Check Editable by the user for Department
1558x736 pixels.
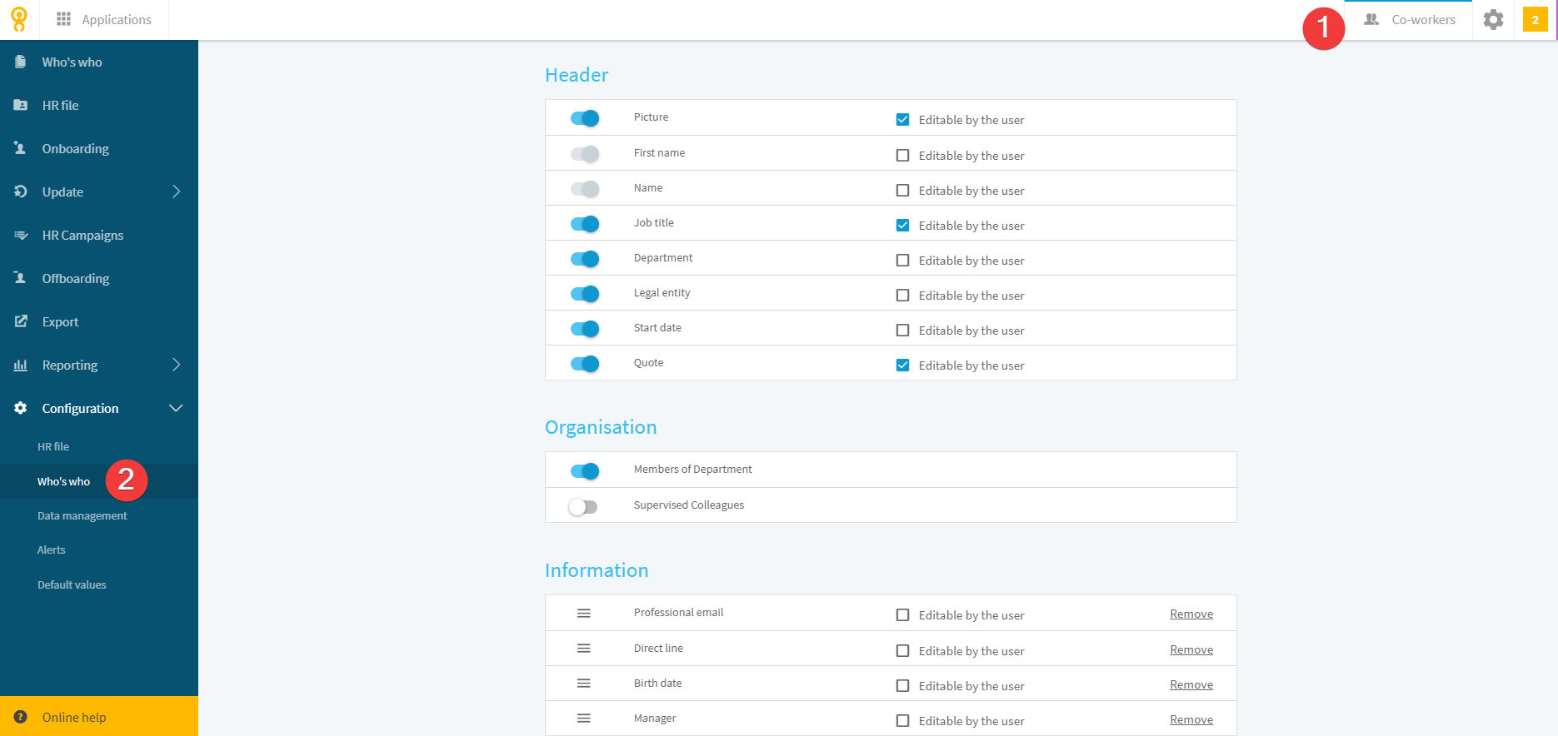pos(902,260)
